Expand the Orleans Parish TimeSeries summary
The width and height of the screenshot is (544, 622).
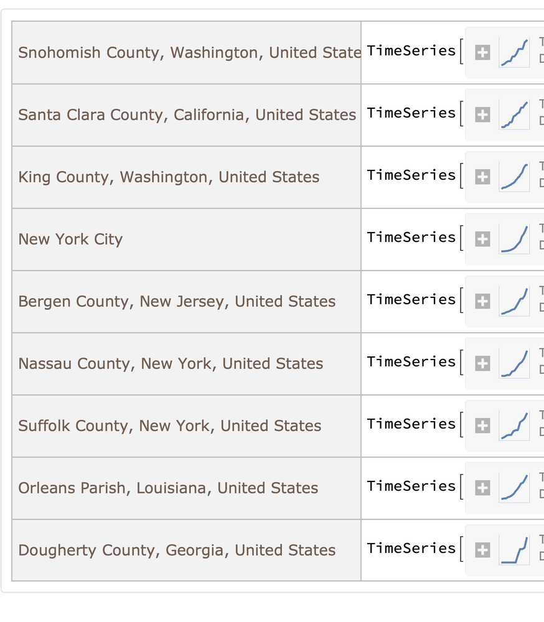(x=482, y=488)
